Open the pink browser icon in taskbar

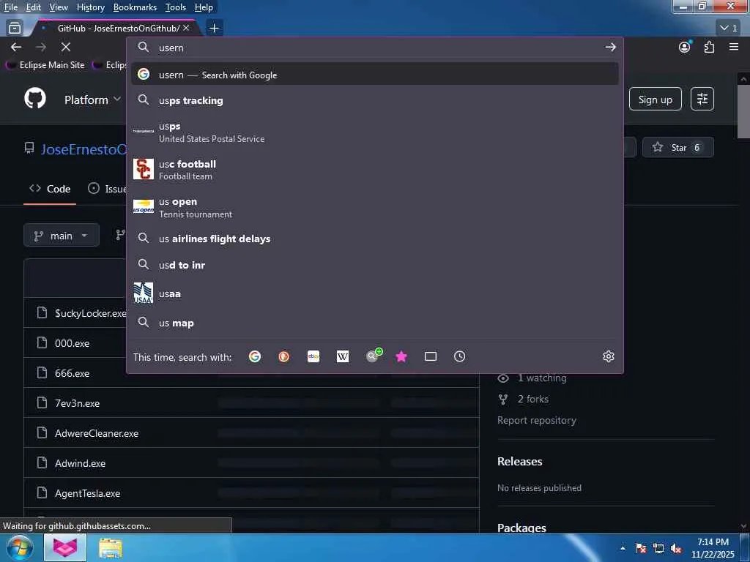coord(65,547)
